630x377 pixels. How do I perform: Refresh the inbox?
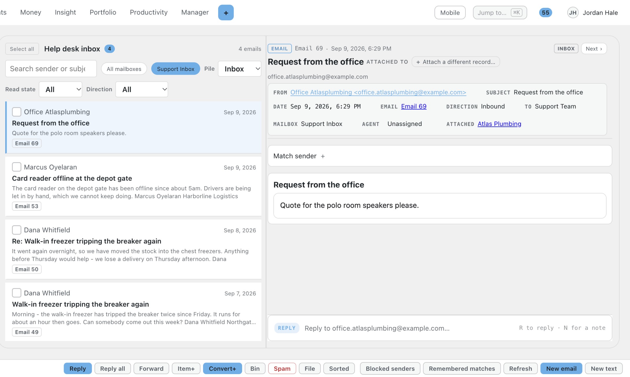click(521, 369)
